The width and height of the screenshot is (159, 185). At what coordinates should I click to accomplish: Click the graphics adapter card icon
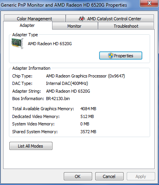(17, 44)
